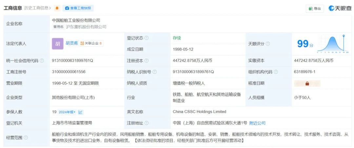
Task: Click help icon beside 组织机构代码
Action: tap(276, 72)
